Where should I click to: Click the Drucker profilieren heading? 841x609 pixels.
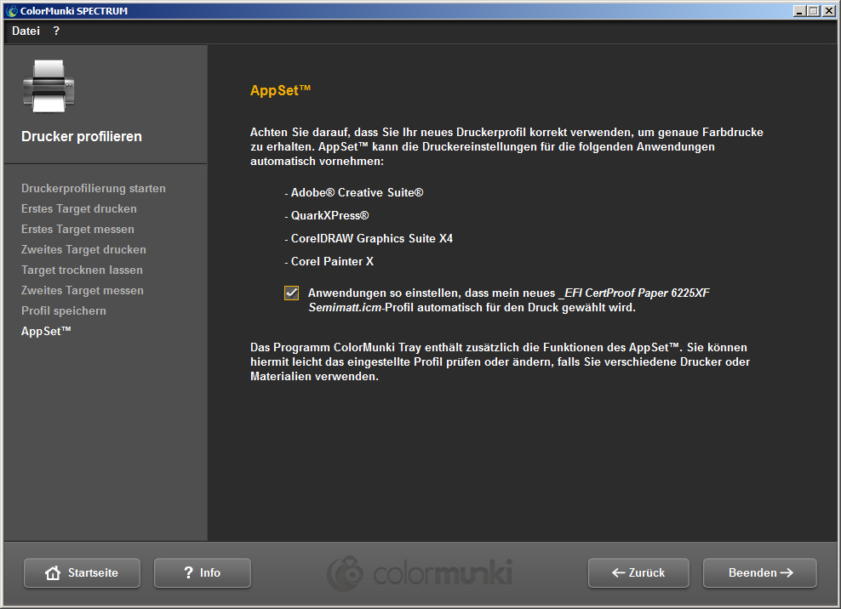82,136
